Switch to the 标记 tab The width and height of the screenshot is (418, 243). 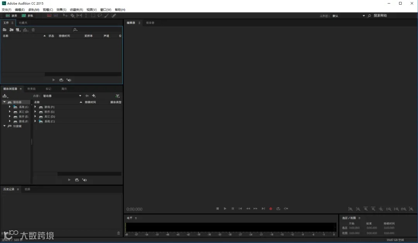point(48,89)
